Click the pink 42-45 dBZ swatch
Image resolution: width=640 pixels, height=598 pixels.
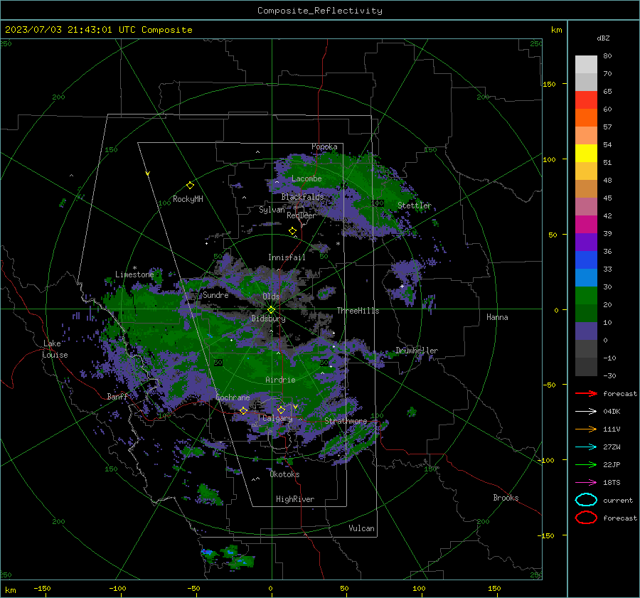pyautogui.click(x=586, y=206)
